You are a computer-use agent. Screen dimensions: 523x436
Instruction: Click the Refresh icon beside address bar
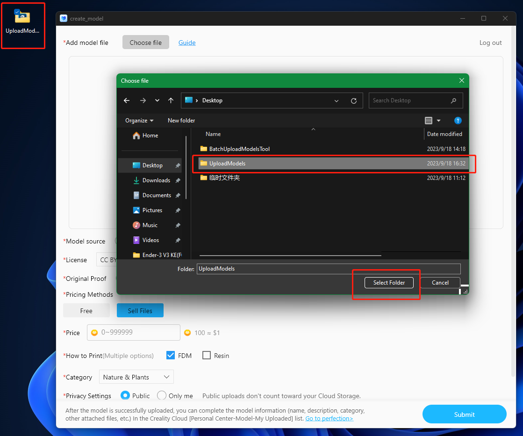point(354,100)
